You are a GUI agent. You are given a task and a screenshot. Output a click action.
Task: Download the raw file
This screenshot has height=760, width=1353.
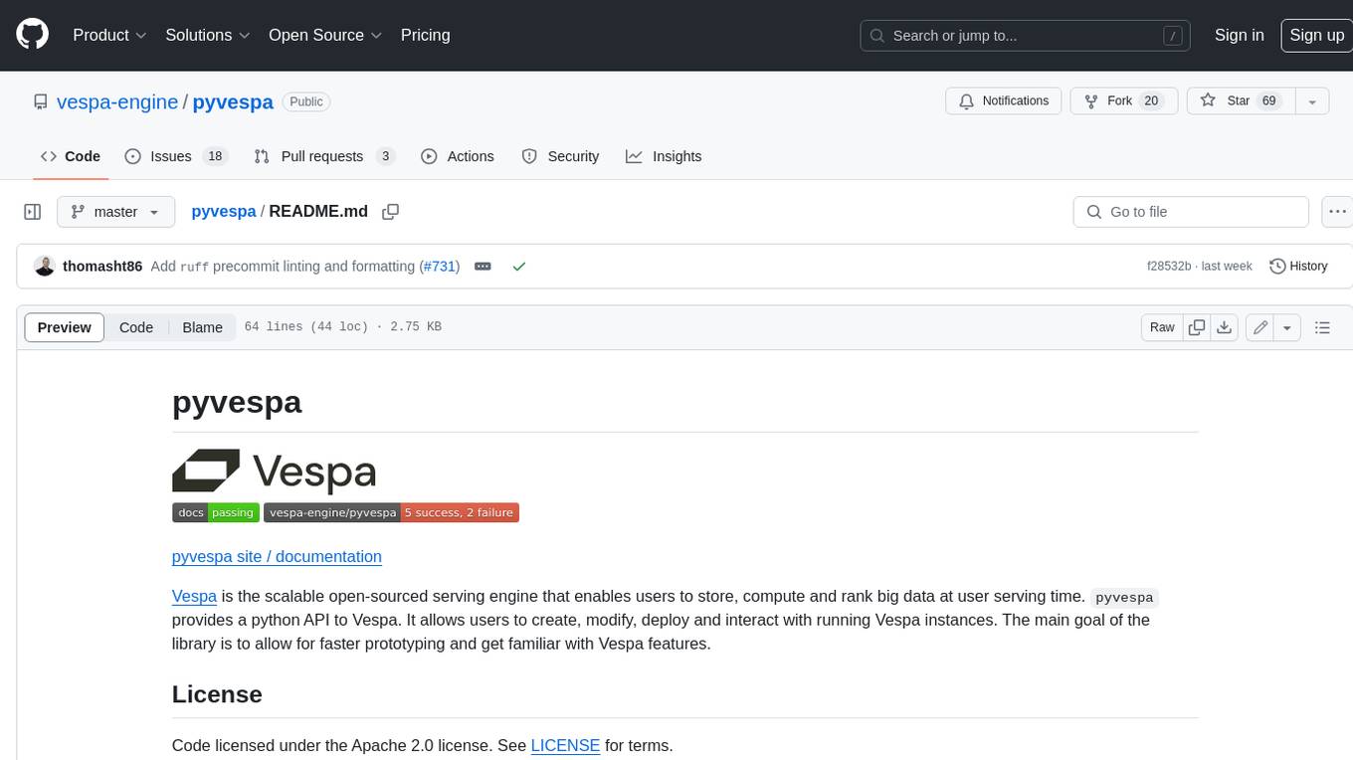click(1225, 327)
